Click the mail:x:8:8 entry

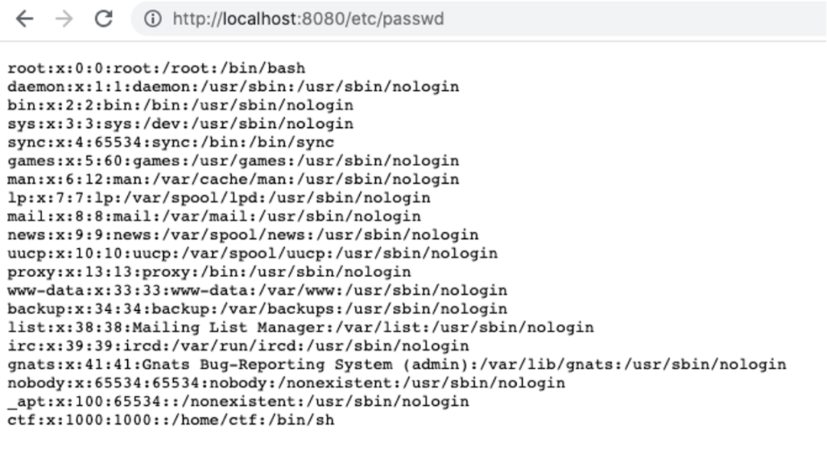point(214,216)
